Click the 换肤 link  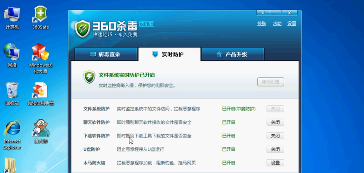[x=262, y=23]
